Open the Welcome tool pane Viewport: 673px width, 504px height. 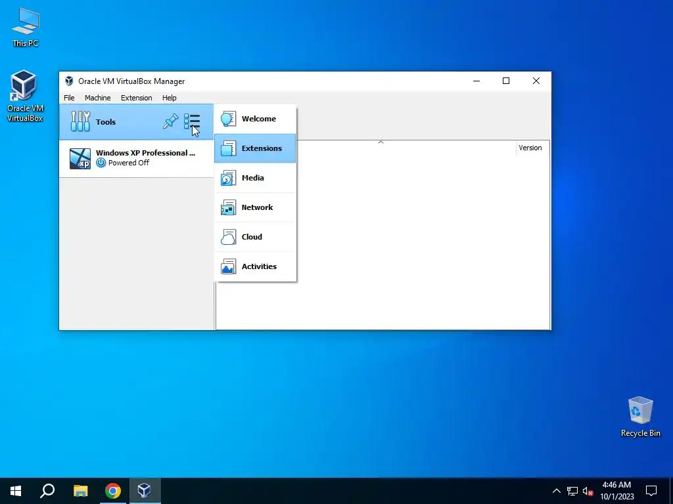[x=255, y=119]
